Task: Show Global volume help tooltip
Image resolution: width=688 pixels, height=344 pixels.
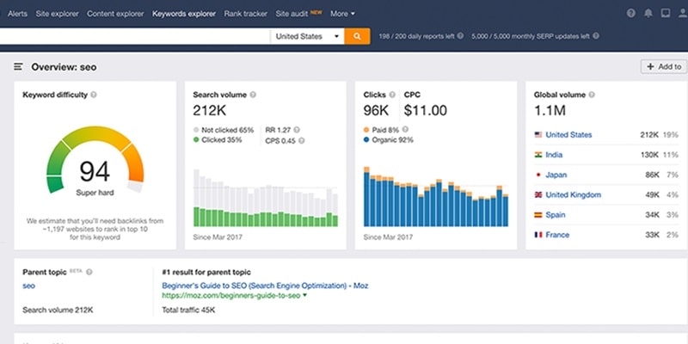Action: (592, 95)
